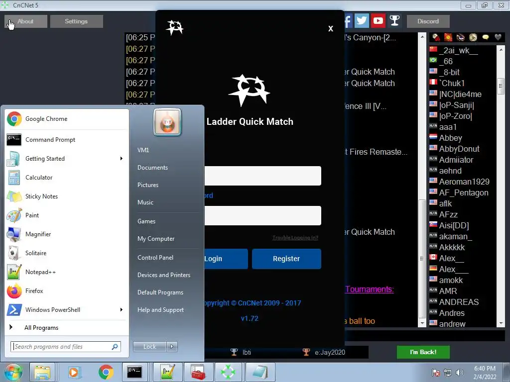Image resolution: width=510 pixels, height=382 pixels.
Task: Open the CnCNet YouTube icon
Action: pyautogui.click(x=378, y=21)
